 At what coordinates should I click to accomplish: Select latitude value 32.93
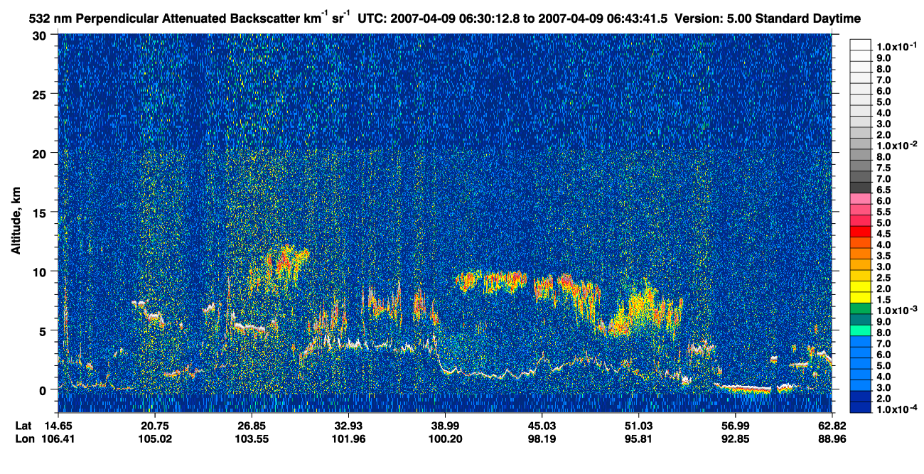348,425
